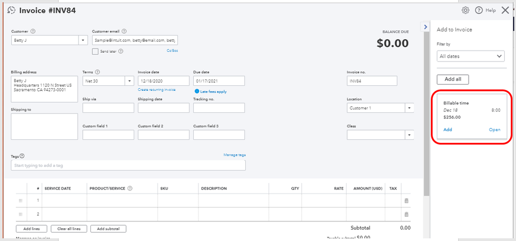Image resolution: width=516 pixels, height=241 pixels.
Task: Click the Create recurring invoice link
Action: tap(157, 90)
